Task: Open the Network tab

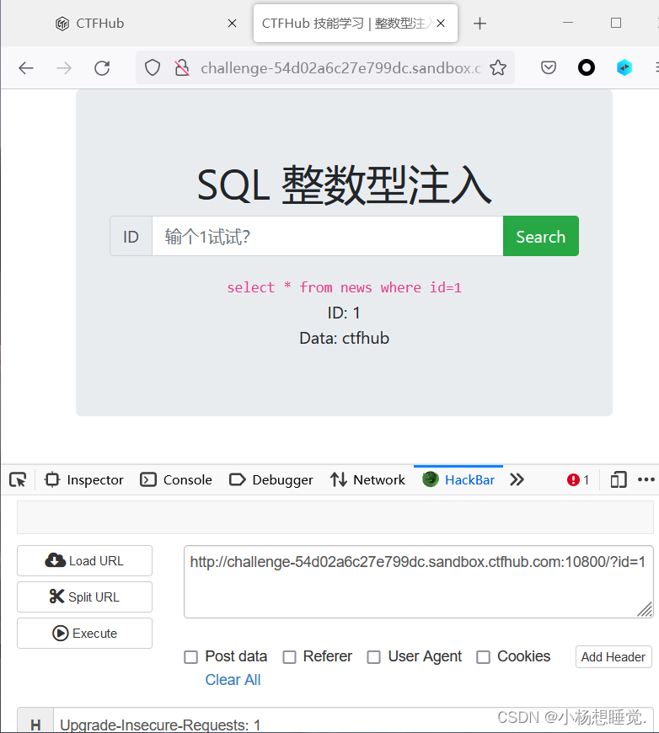Action: pos(367,480)
